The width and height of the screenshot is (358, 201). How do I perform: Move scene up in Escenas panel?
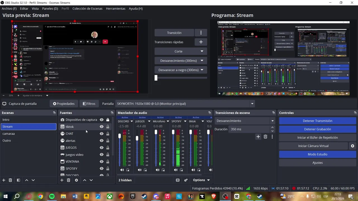coord(27,180)
